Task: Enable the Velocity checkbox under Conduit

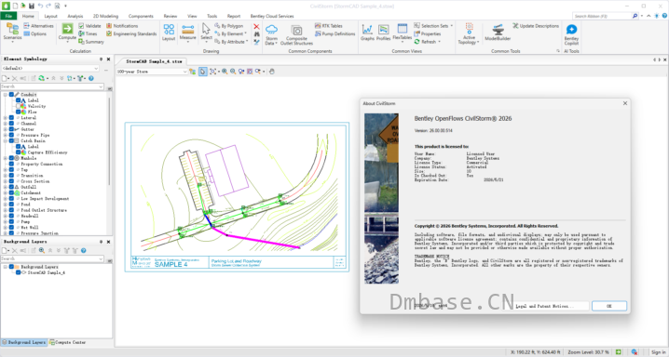Action: (x=19, y=106)
